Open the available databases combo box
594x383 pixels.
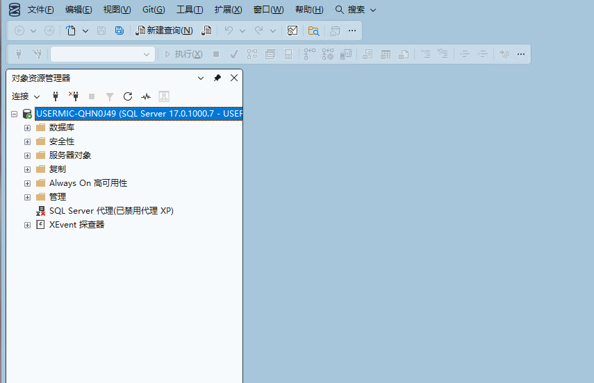[103, 54]
